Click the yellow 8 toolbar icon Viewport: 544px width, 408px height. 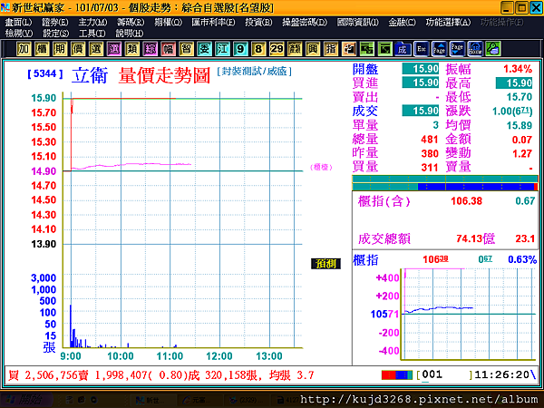point(258,49)
